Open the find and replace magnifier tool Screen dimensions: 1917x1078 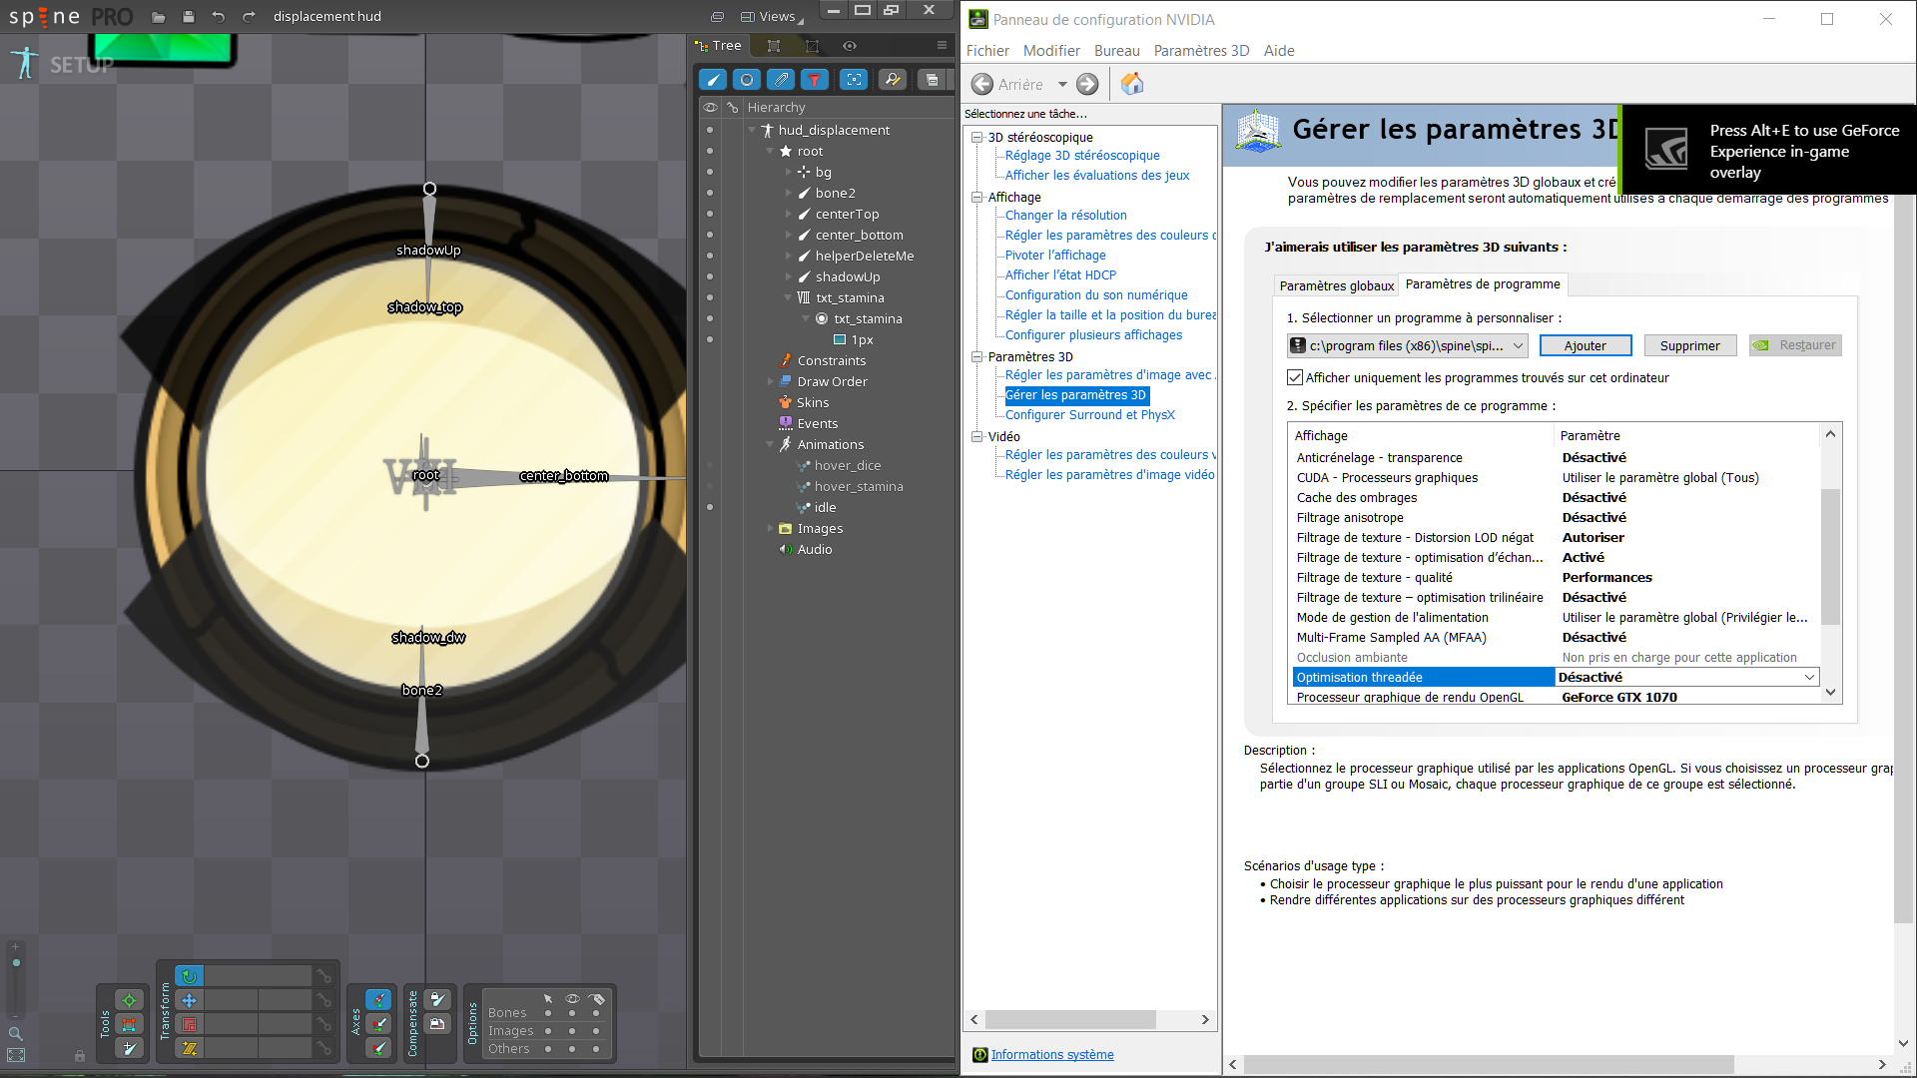(893, 80)
